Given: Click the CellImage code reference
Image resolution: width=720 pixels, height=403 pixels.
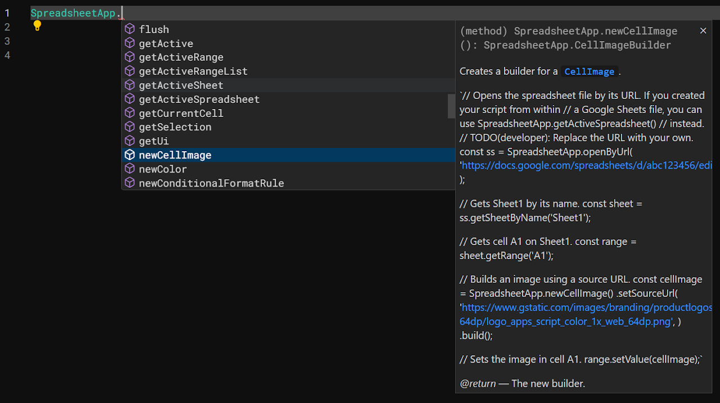Looking at the screenshot, I should (x=589, y=71).
